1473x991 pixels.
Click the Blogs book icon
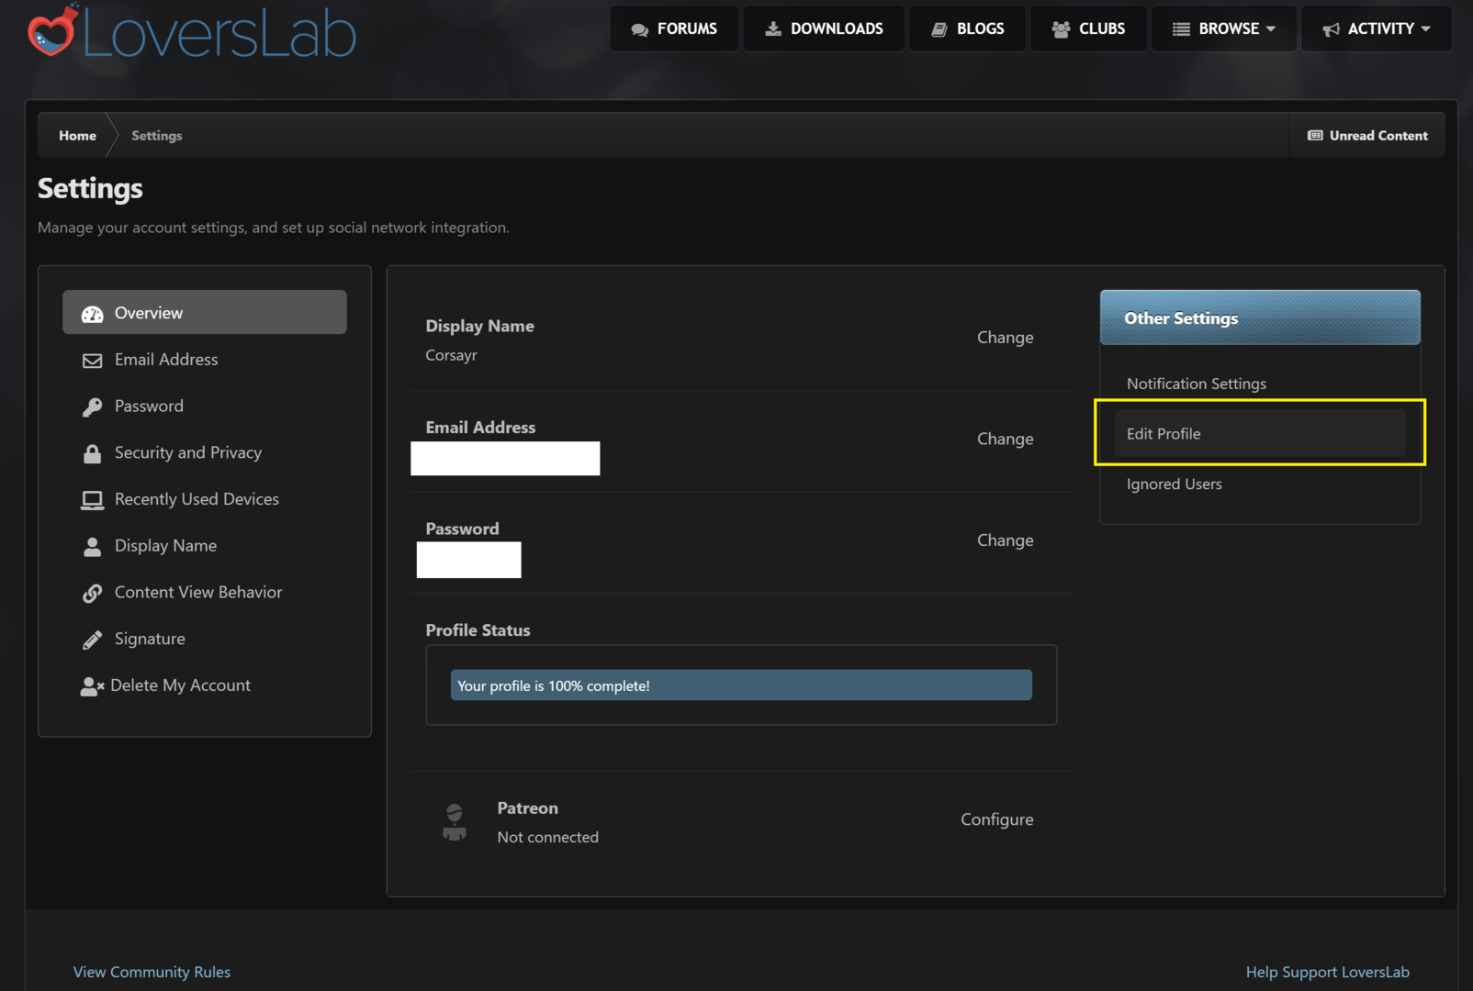pos(939,29)
